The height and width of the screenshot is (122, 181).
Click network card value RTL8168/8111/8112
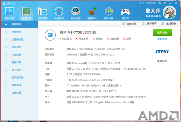[x=100, y=102]
